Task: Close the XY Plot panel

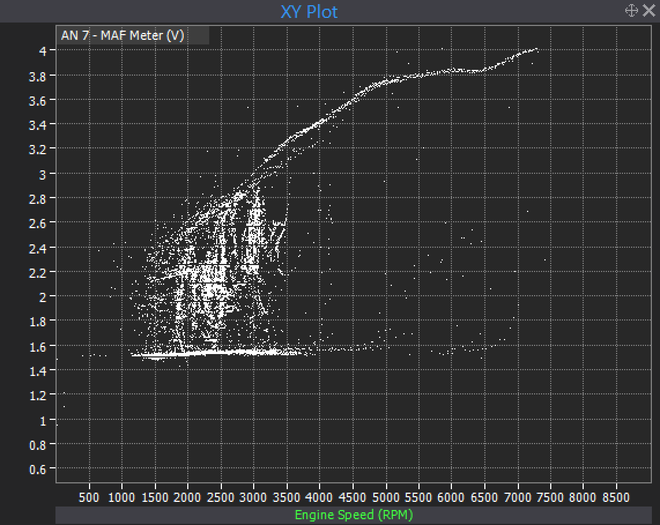Action: pos(649,10)
